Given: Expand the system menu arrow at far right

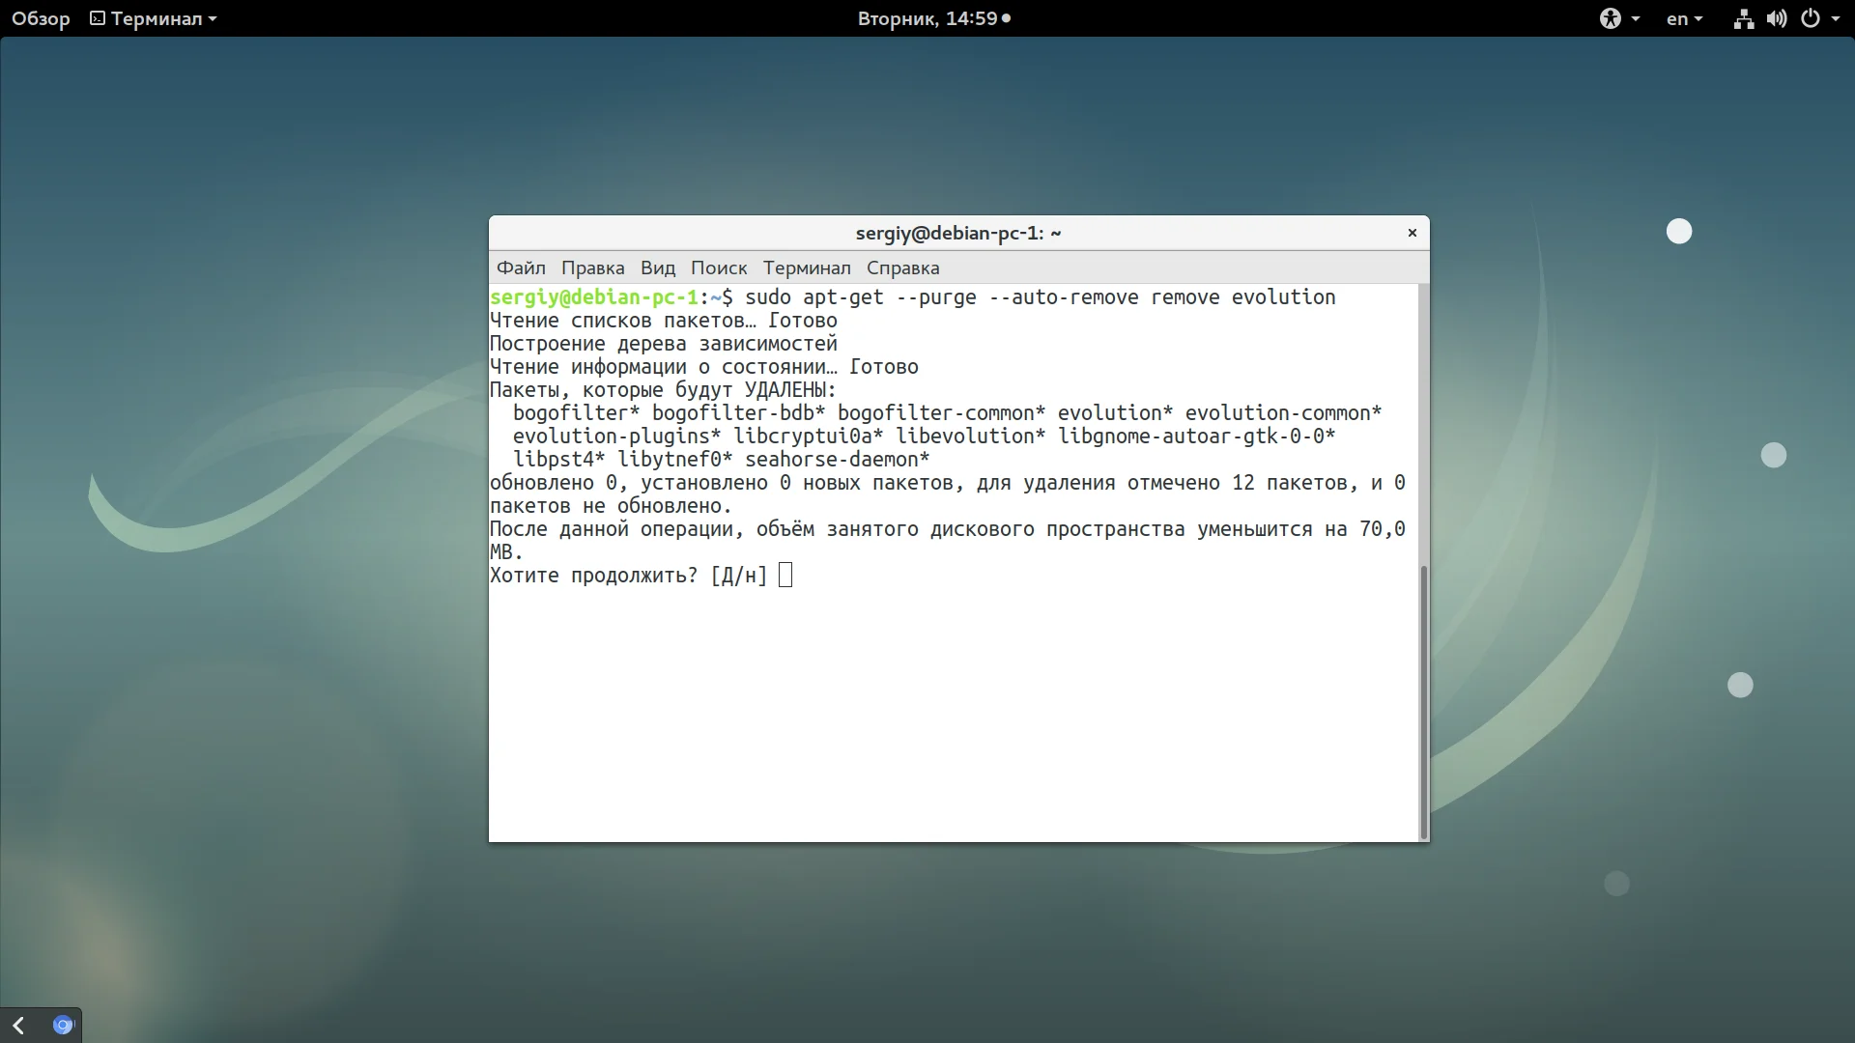Looking at the screenshot, I should pyautogui.click(x=1836, y=18).
